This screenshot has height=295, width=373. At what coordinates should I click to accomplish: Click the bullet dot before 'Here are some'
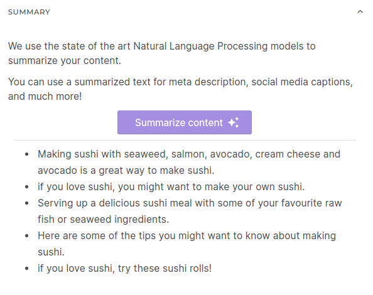26,236
